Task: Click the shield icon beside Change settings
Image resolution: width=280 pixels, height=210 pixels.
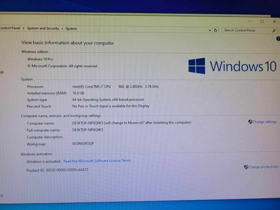Action: coord(250,122)
